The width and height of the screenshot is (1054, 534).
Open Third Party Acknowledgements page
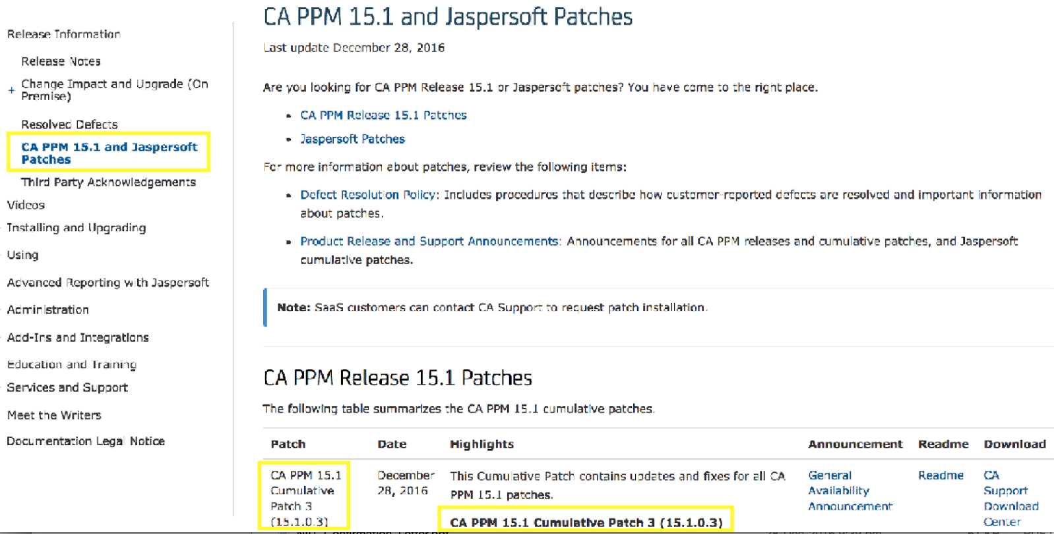coord(108,182)
